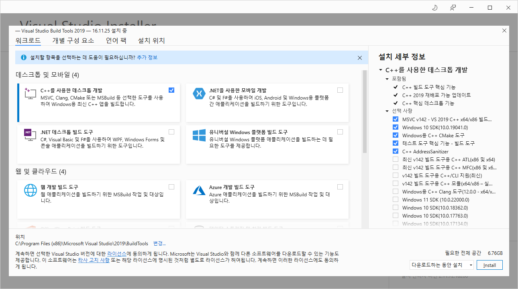Open the 타사 고지 사항 link
Viewport: 518px width, 289px height.
pyautogui.click(x=94, y=260)
